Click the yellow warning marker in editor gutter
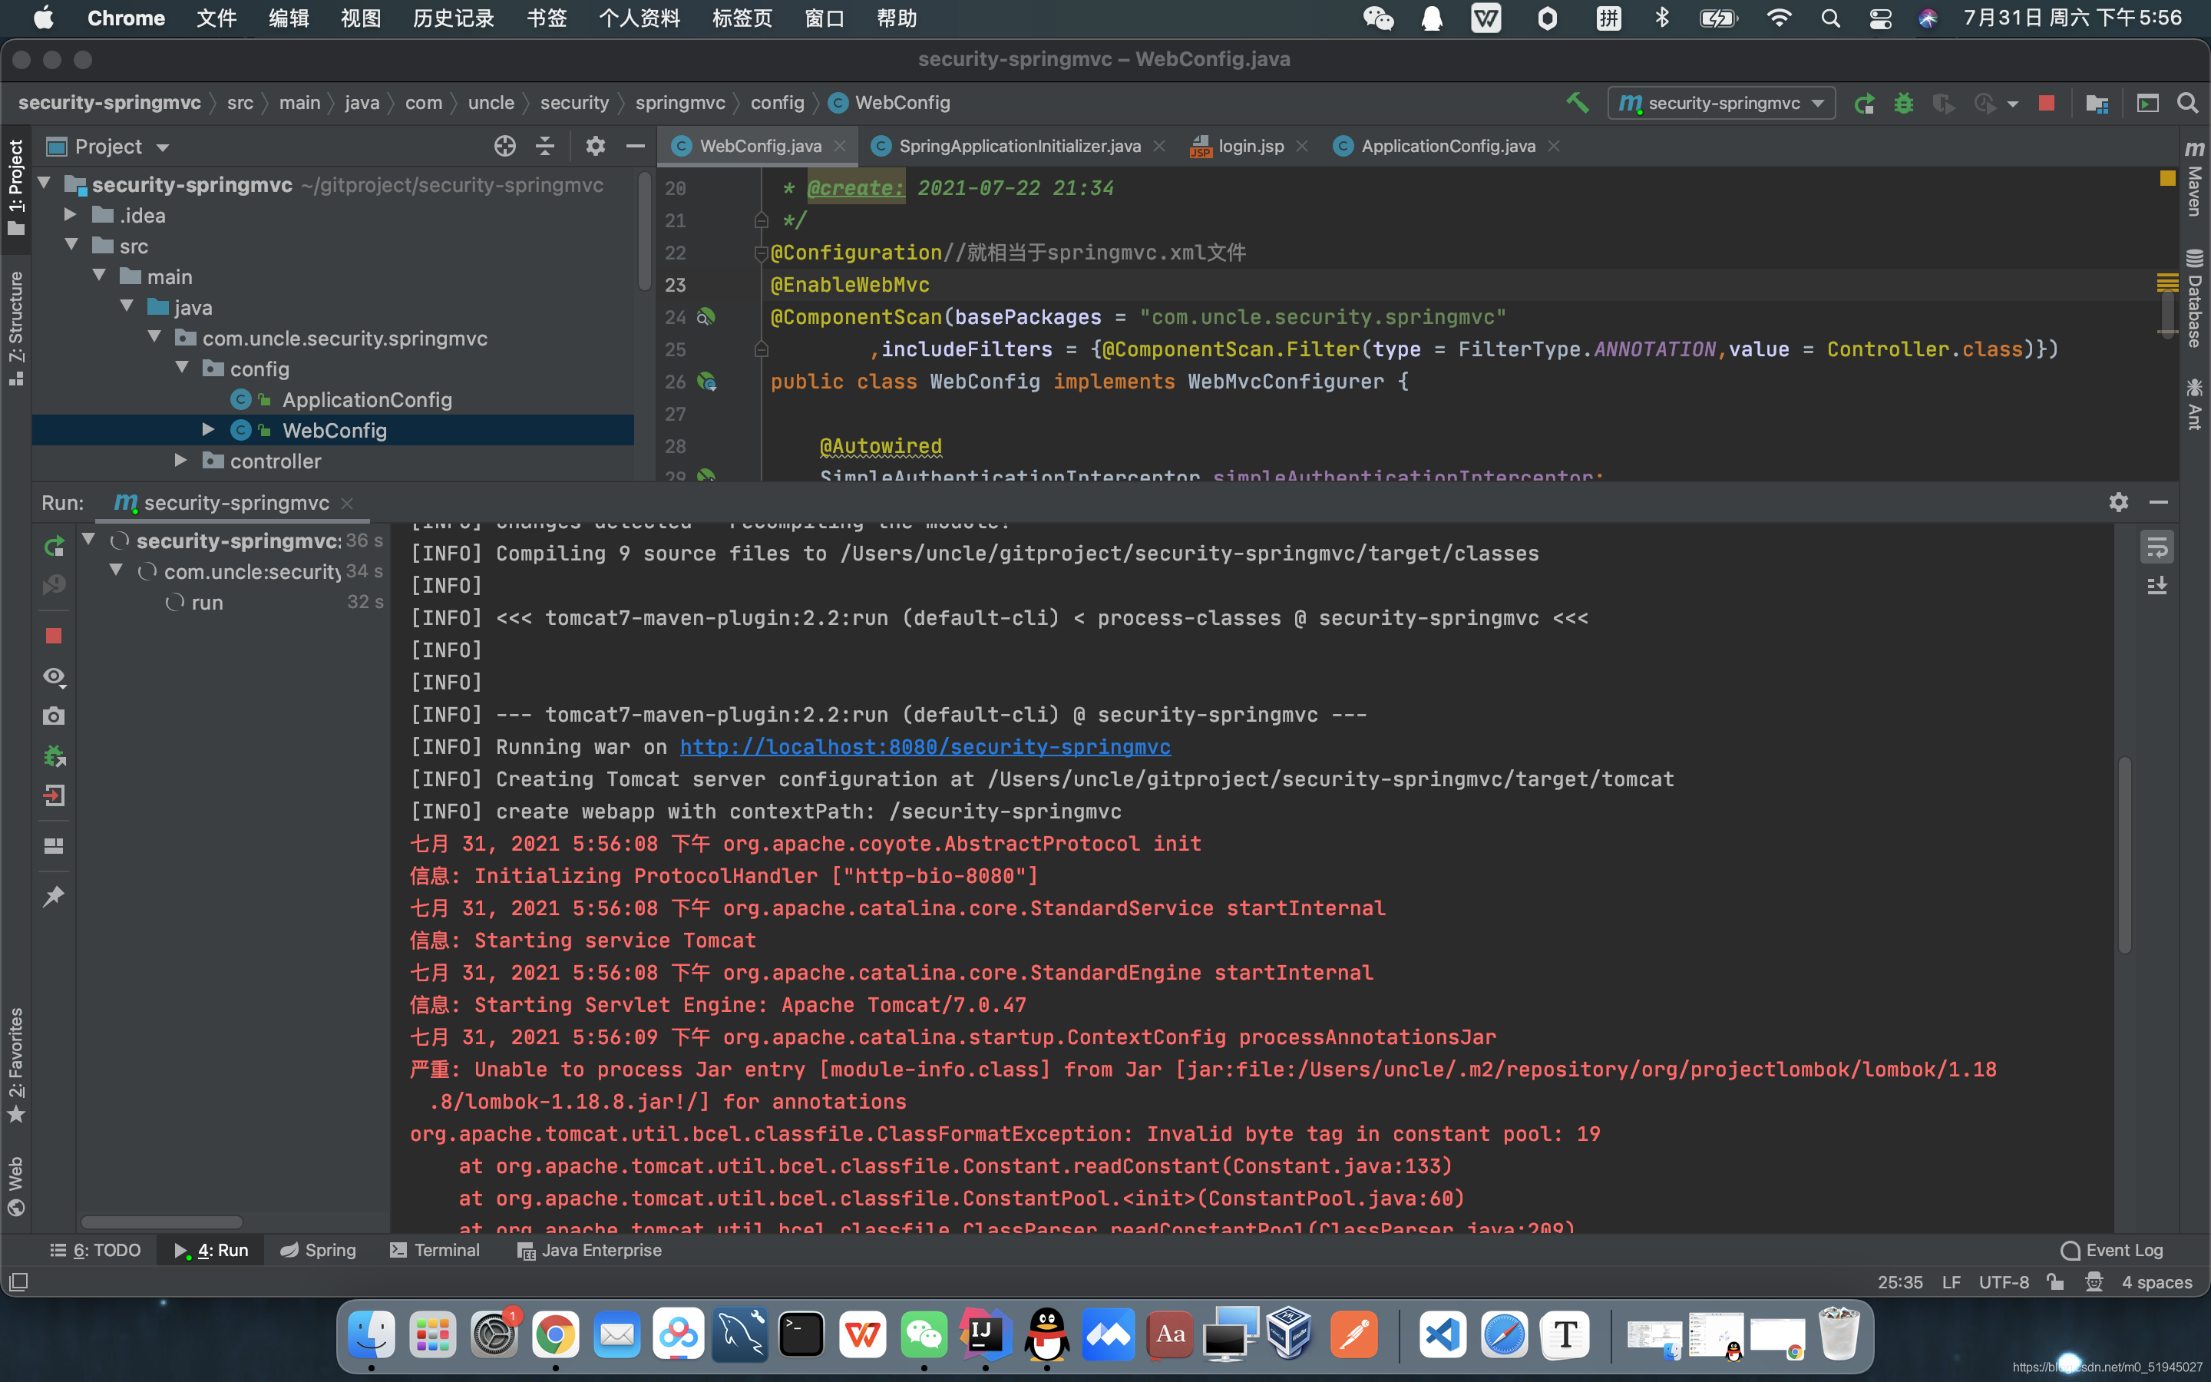 pyautogui.click(x=2167, y=178)
